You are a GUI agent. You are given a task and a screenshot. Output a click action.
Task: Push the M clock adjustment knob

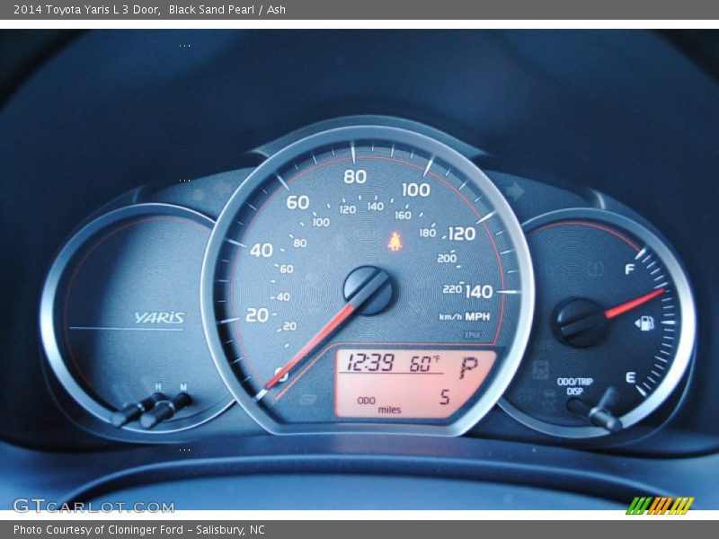(x=166, y=410)
